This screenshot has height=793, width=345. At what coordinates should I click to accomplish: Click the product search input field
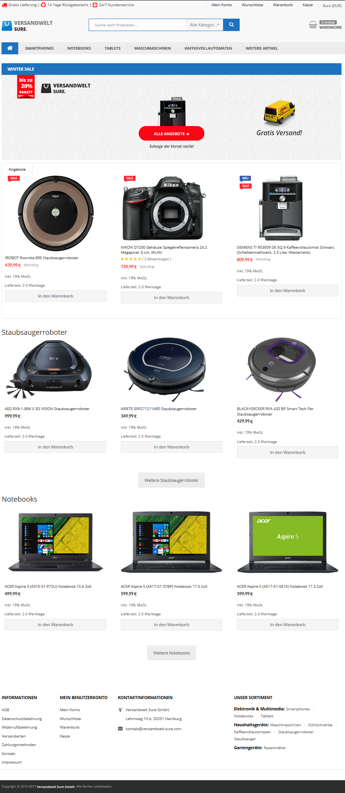coord(137,25)
